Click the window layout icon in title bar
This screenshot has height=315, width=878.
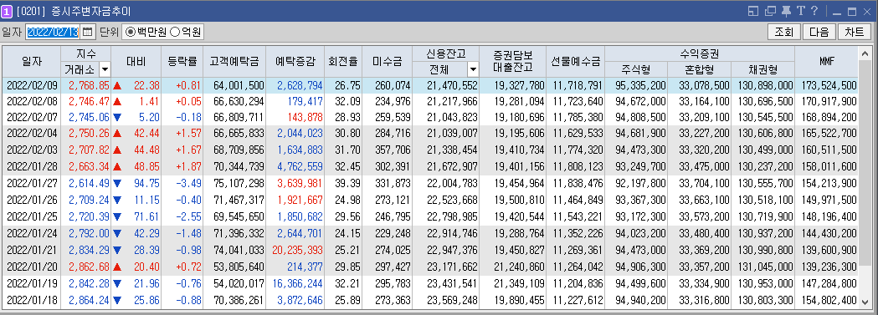click(x=753, y=11)
